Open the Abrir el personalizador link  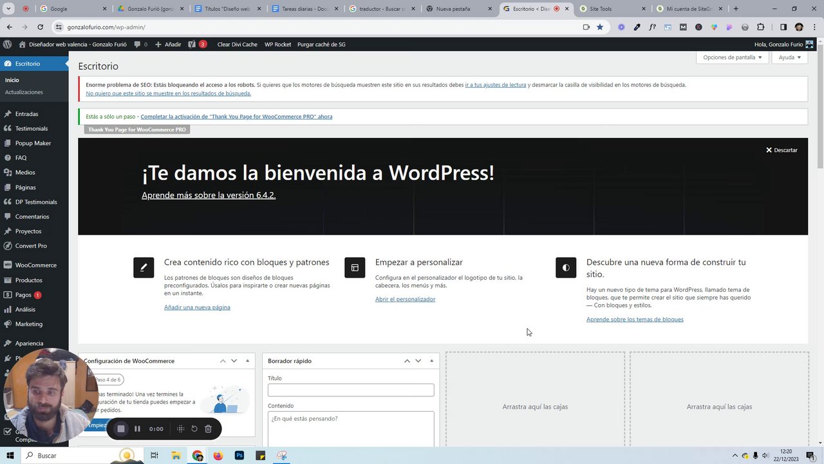pyautogui.click(x=405, y=299)
